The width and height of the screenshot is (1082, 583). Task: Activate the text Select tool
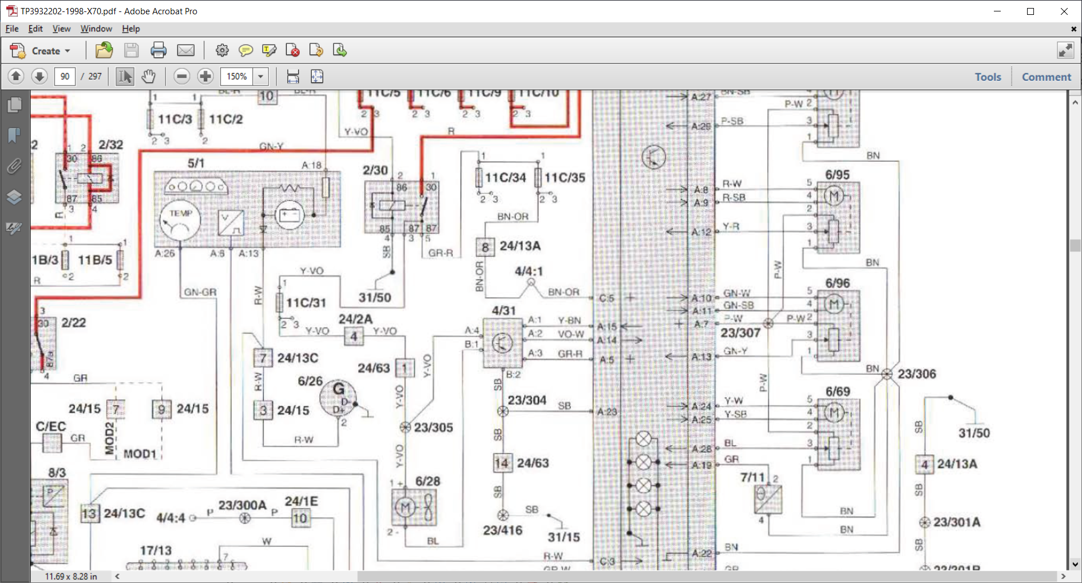pyautogui.click(x=125, y=76)
